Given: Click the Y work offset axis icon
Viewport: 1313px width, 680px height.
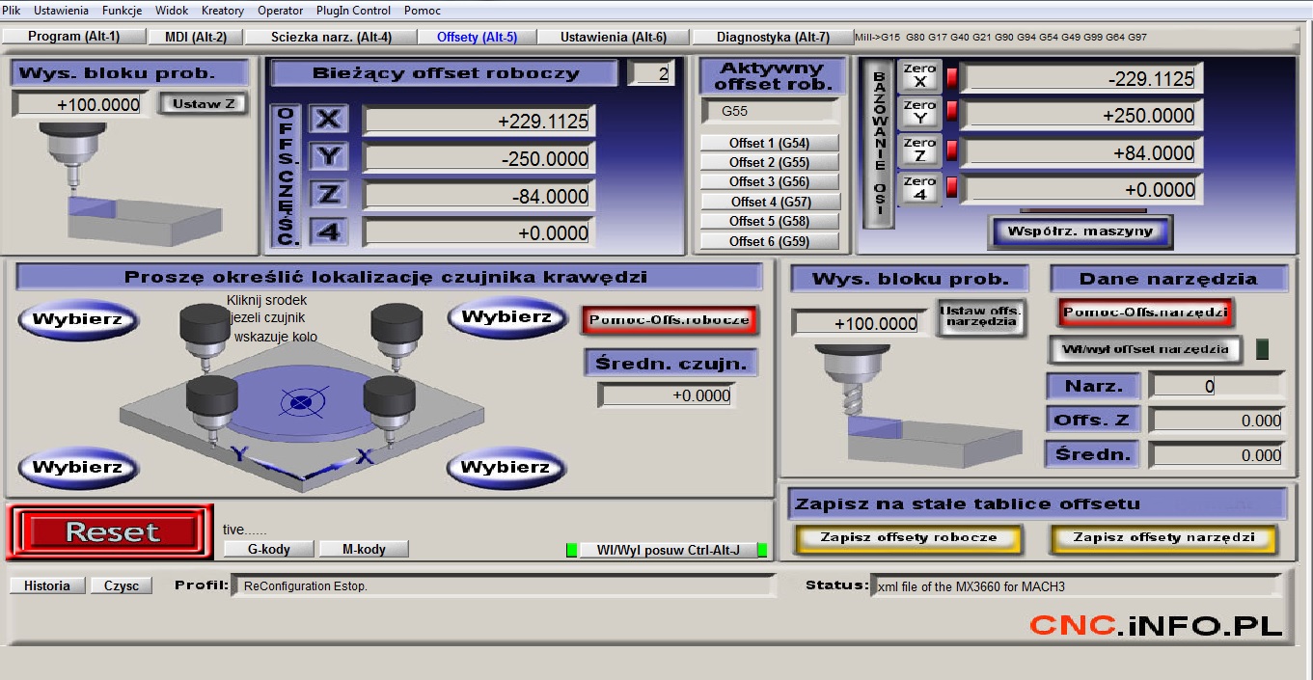Looking at the screenshot, I should coord(329,157).
